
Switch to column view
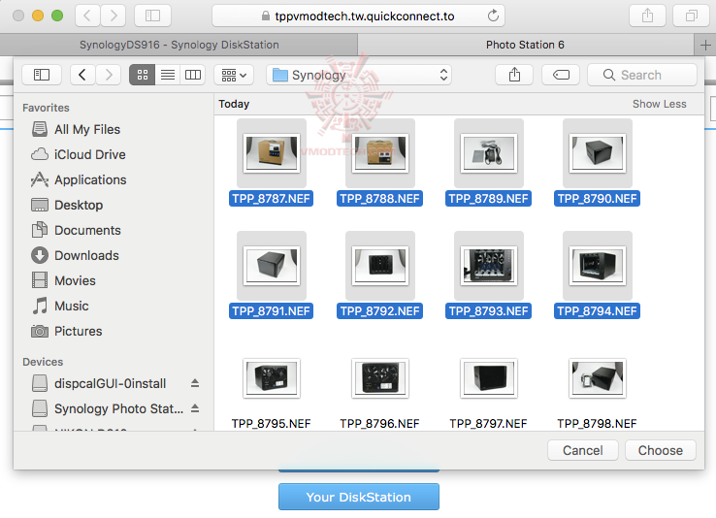coord(193,75)
